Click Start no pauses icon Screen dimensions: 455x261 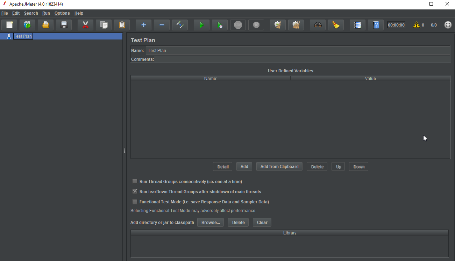[220, 25]
